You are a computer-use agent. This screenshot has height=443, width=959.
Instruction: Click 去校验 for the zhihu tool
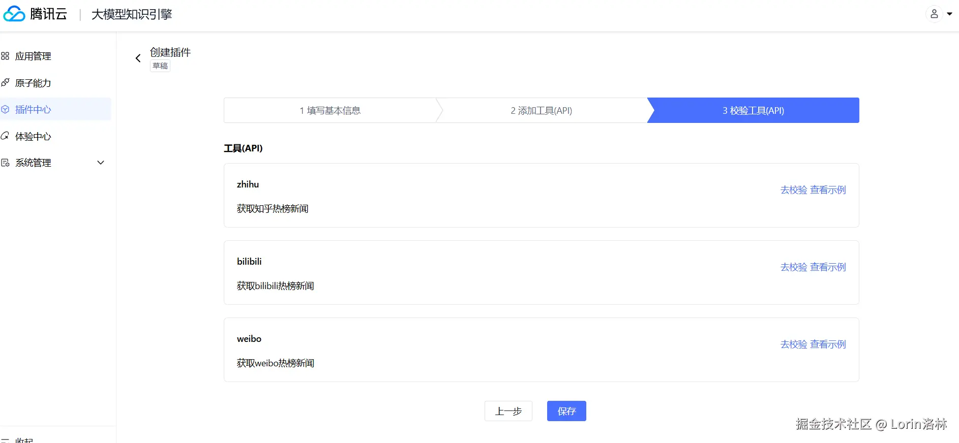[x=794, y=189]
